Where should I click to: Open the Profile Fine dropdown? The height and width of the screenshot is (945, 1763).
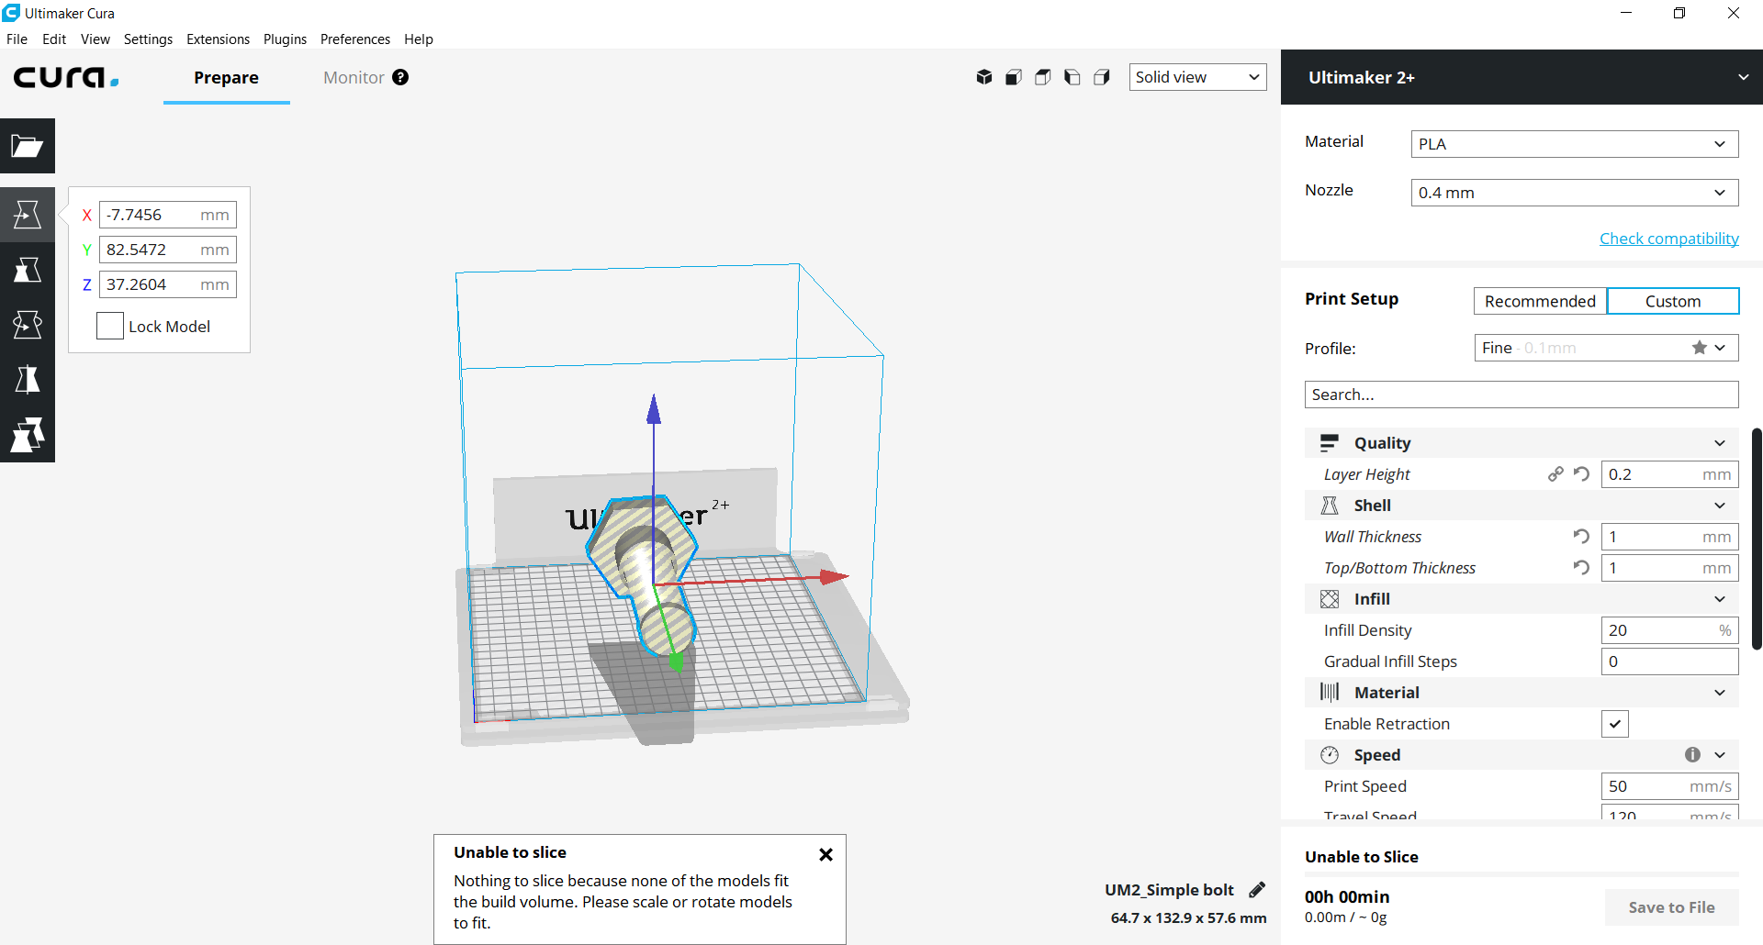(1607, 348)
